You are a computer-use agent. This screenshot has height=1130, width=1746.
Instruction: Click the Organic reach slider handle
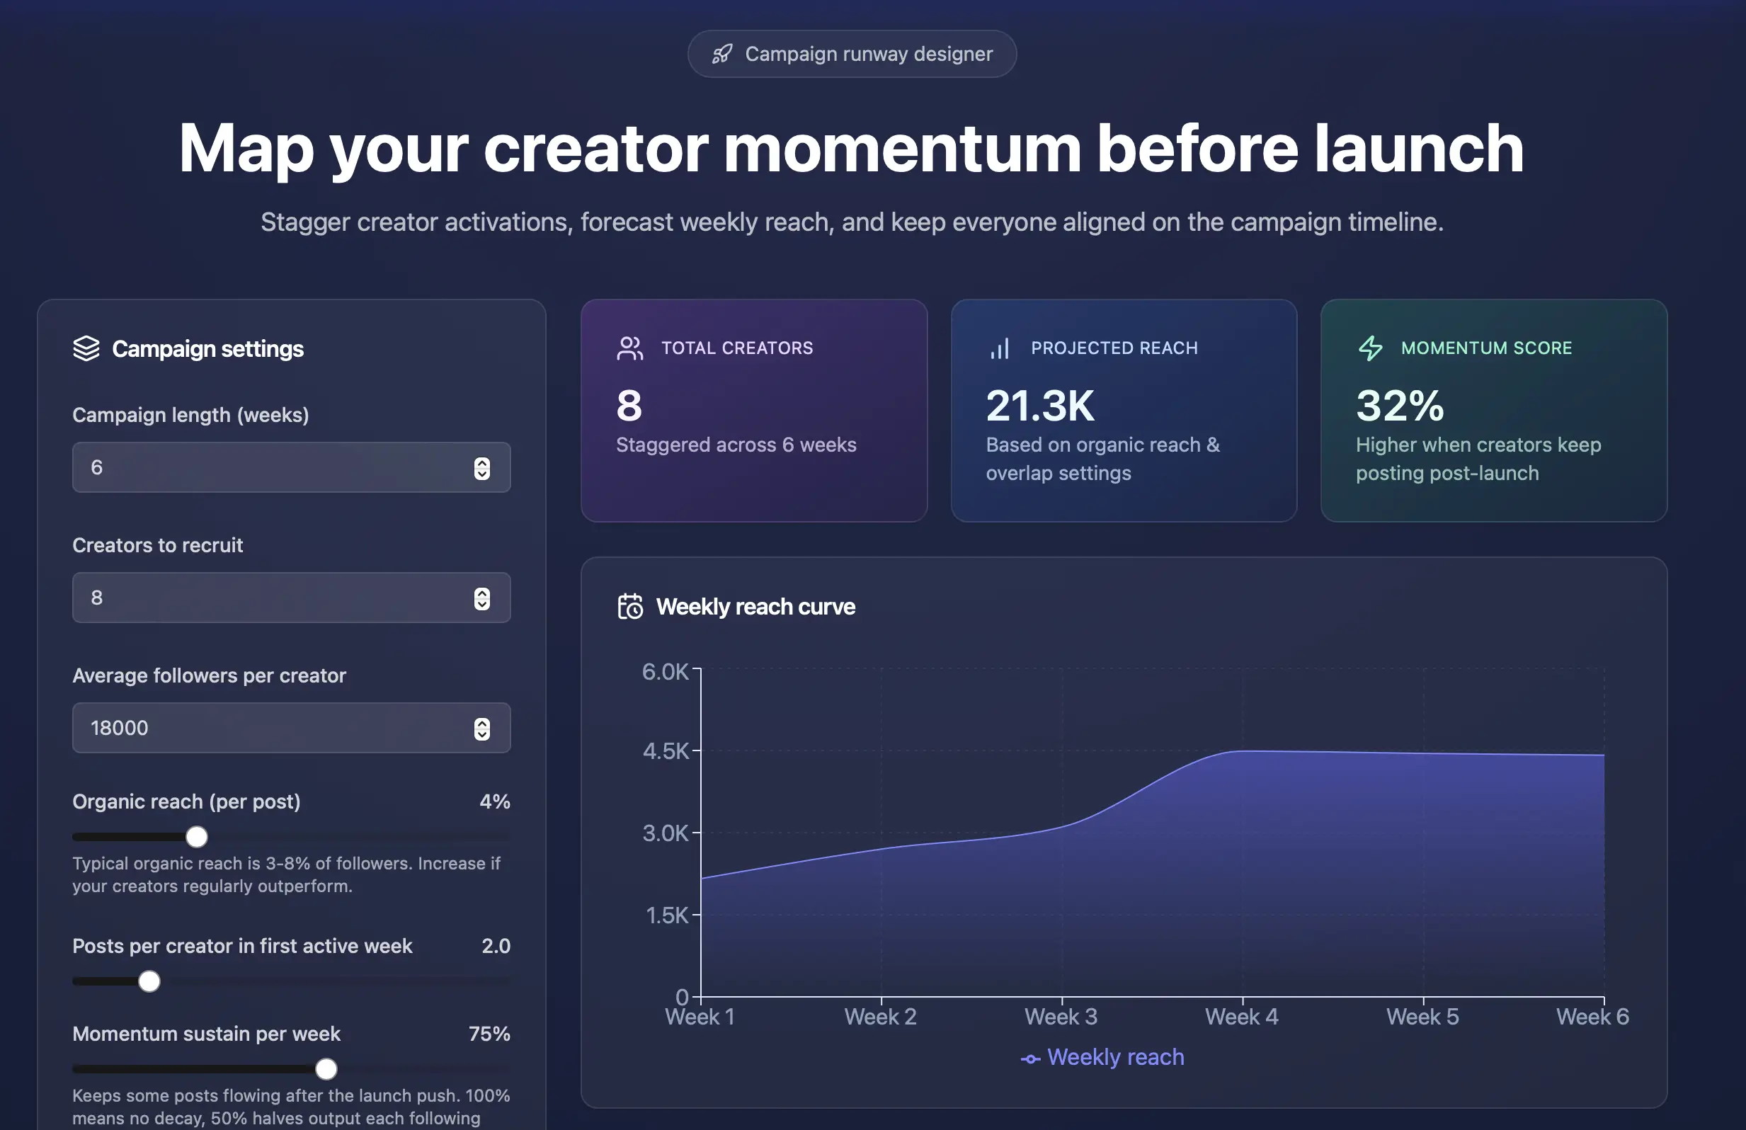pyautogui.click(x=196, y=835)
